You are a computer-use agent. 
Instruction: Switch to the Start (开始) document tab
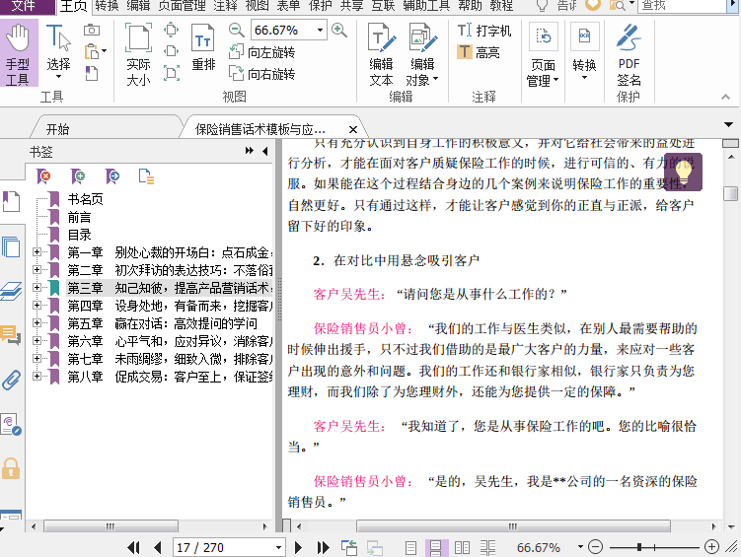pos(57,129)
